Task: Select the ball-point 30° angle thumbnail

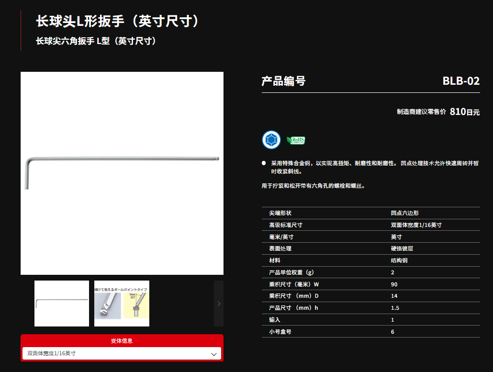Action: 122,304
